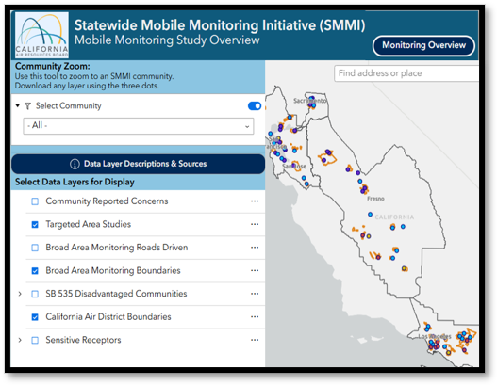The image size is (497, 385).
Task: Enable SB 535 Disadvantaged Communities checkbox
Action: coord(35,294)
